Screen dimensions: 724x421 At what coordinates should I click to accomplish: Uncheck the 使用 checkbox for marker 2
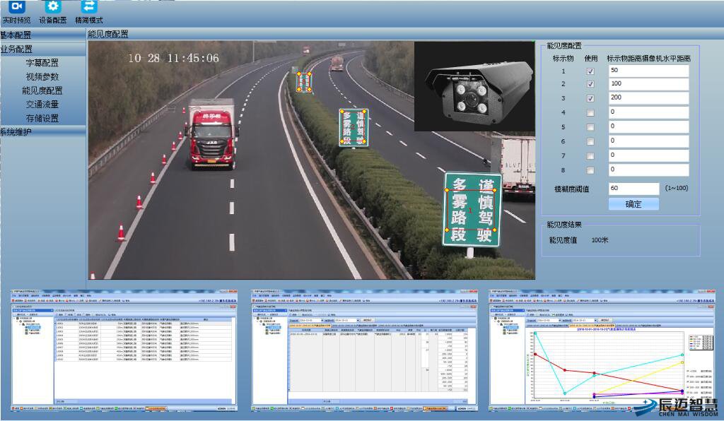[590, 84]
